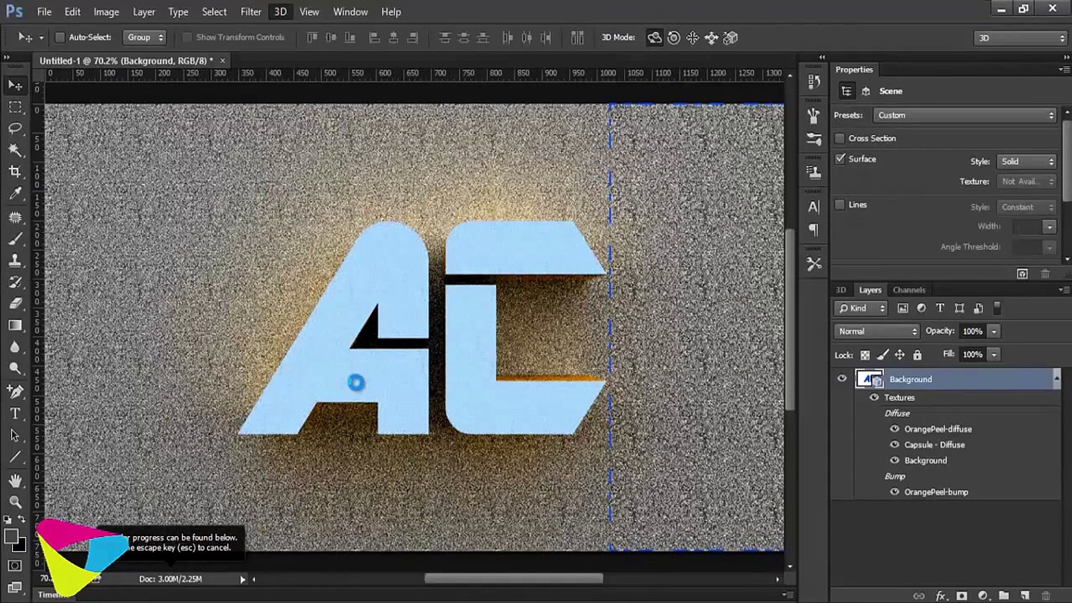Image resolution: width=1072 pixels, height=603 pixels.
Task: Hide the OrangePeel-diffuse texture
Action: (x=894, y=429)
